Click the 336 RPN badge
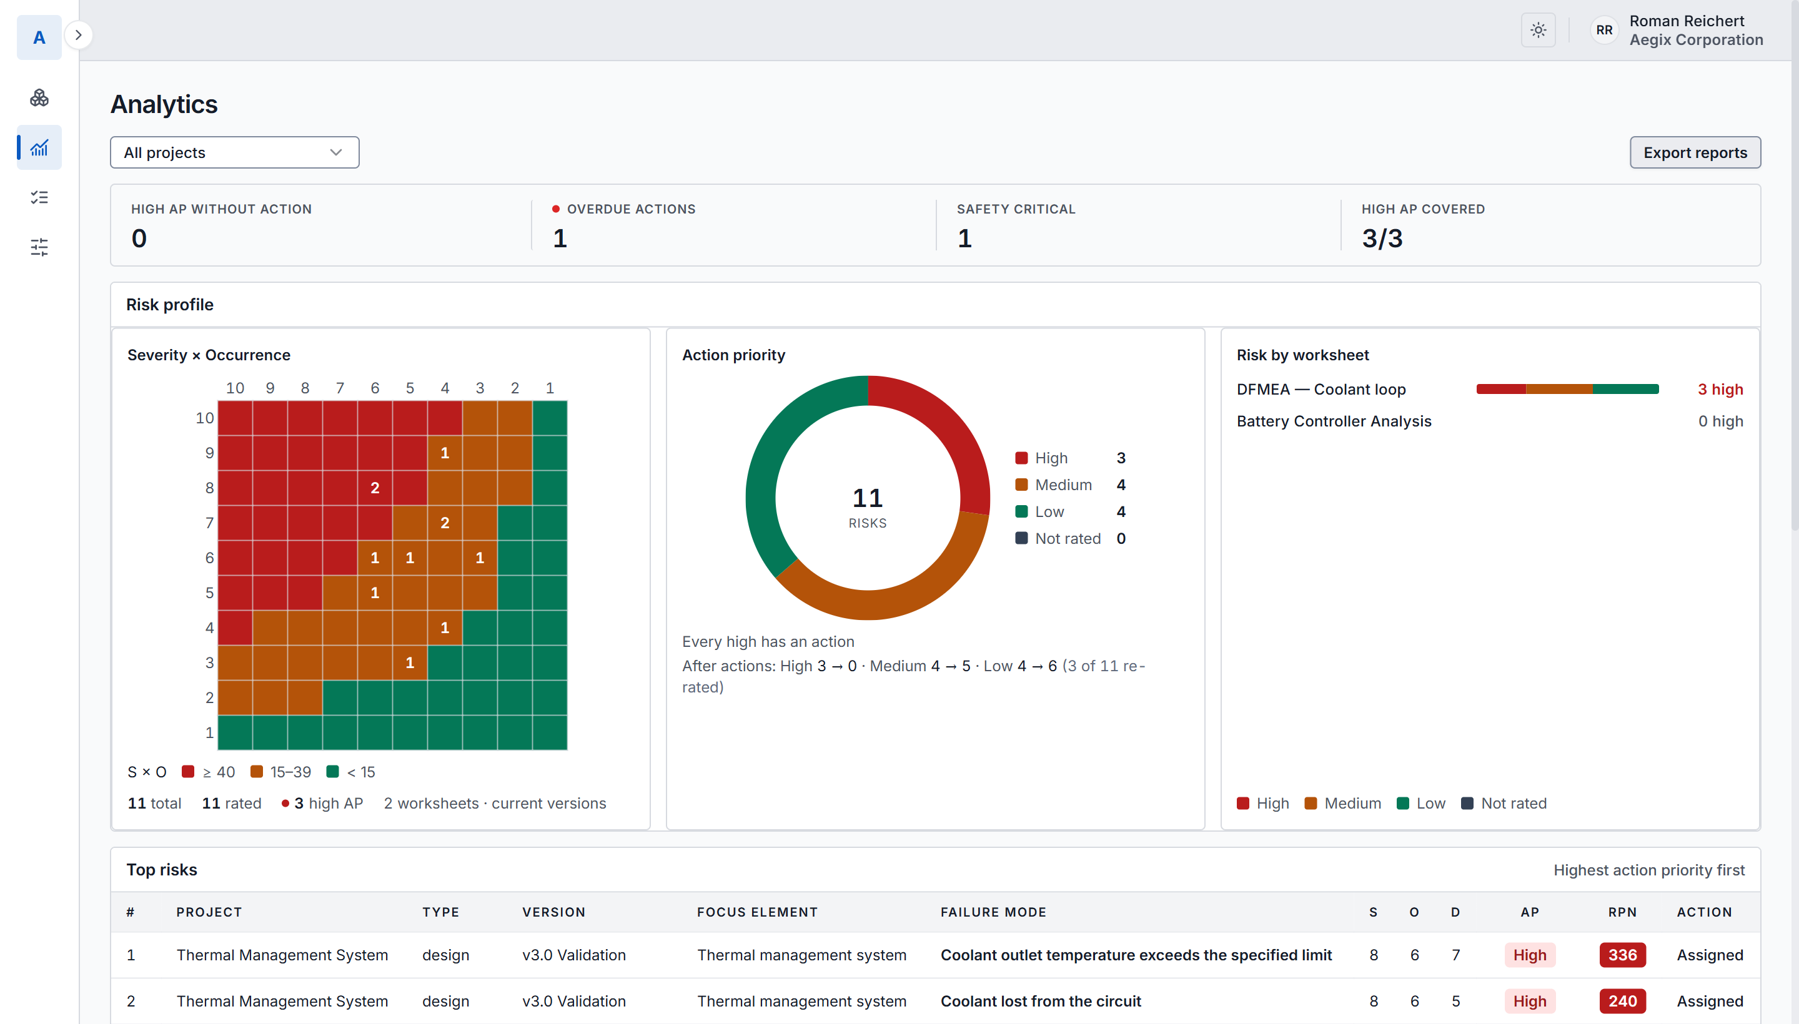1799x1024 pixels. [x=1622, y=954]
